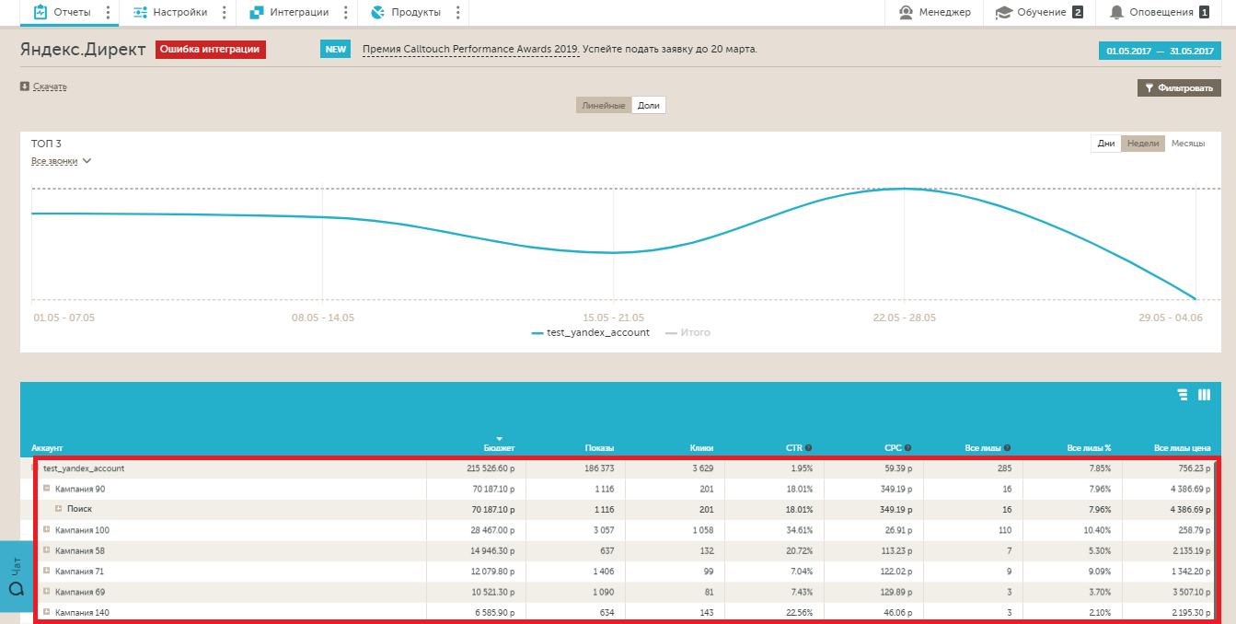Click the three-dot menu beside Отчеты

[108, 12]
